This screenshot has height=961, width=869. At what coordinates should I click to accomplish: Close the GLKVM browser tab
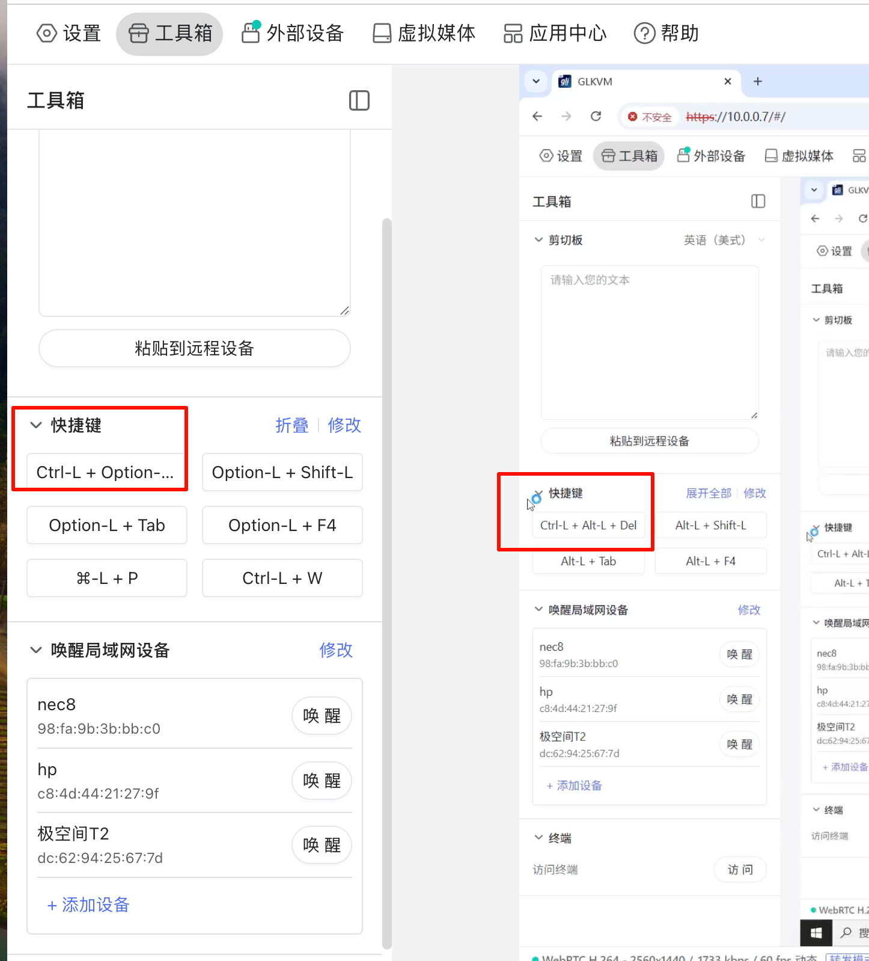click(727, 81)
